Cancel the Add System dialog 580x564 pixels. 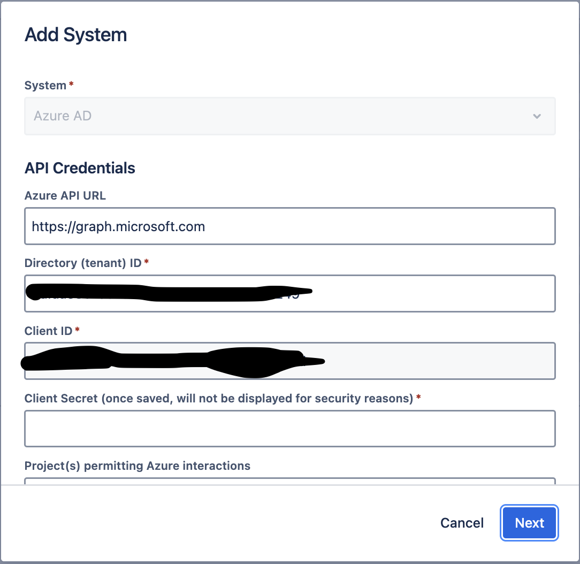click(461, 523)
